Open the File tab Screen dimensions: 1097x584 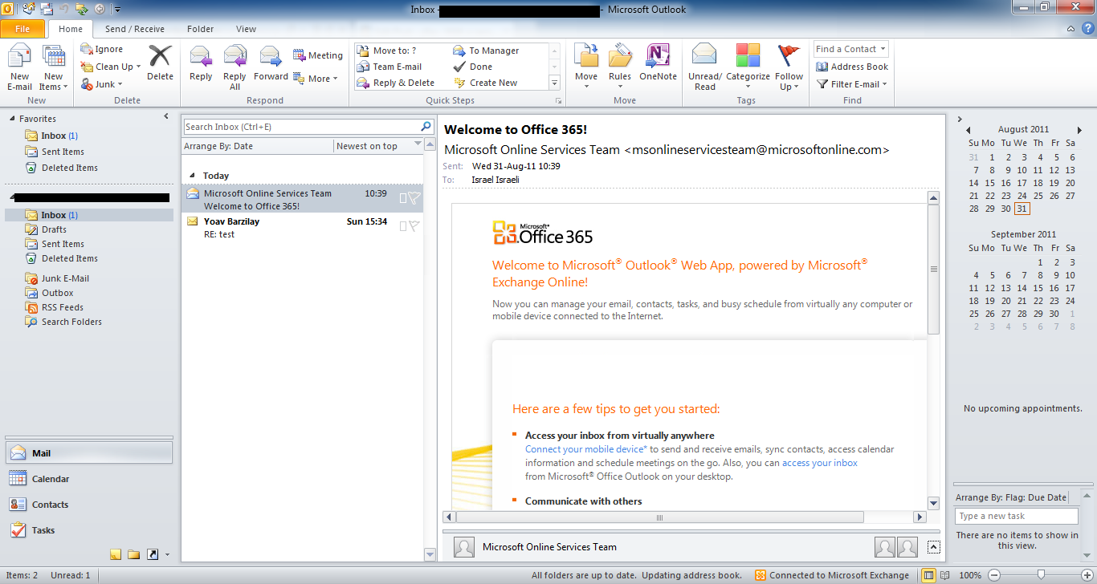[22, 29]
